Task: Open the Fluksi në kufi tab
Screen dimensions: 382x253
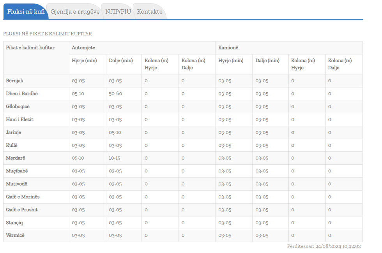Action: (26, 12)
